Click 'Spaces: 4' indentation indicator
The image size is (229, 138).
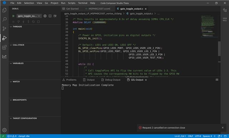[207, 136]
